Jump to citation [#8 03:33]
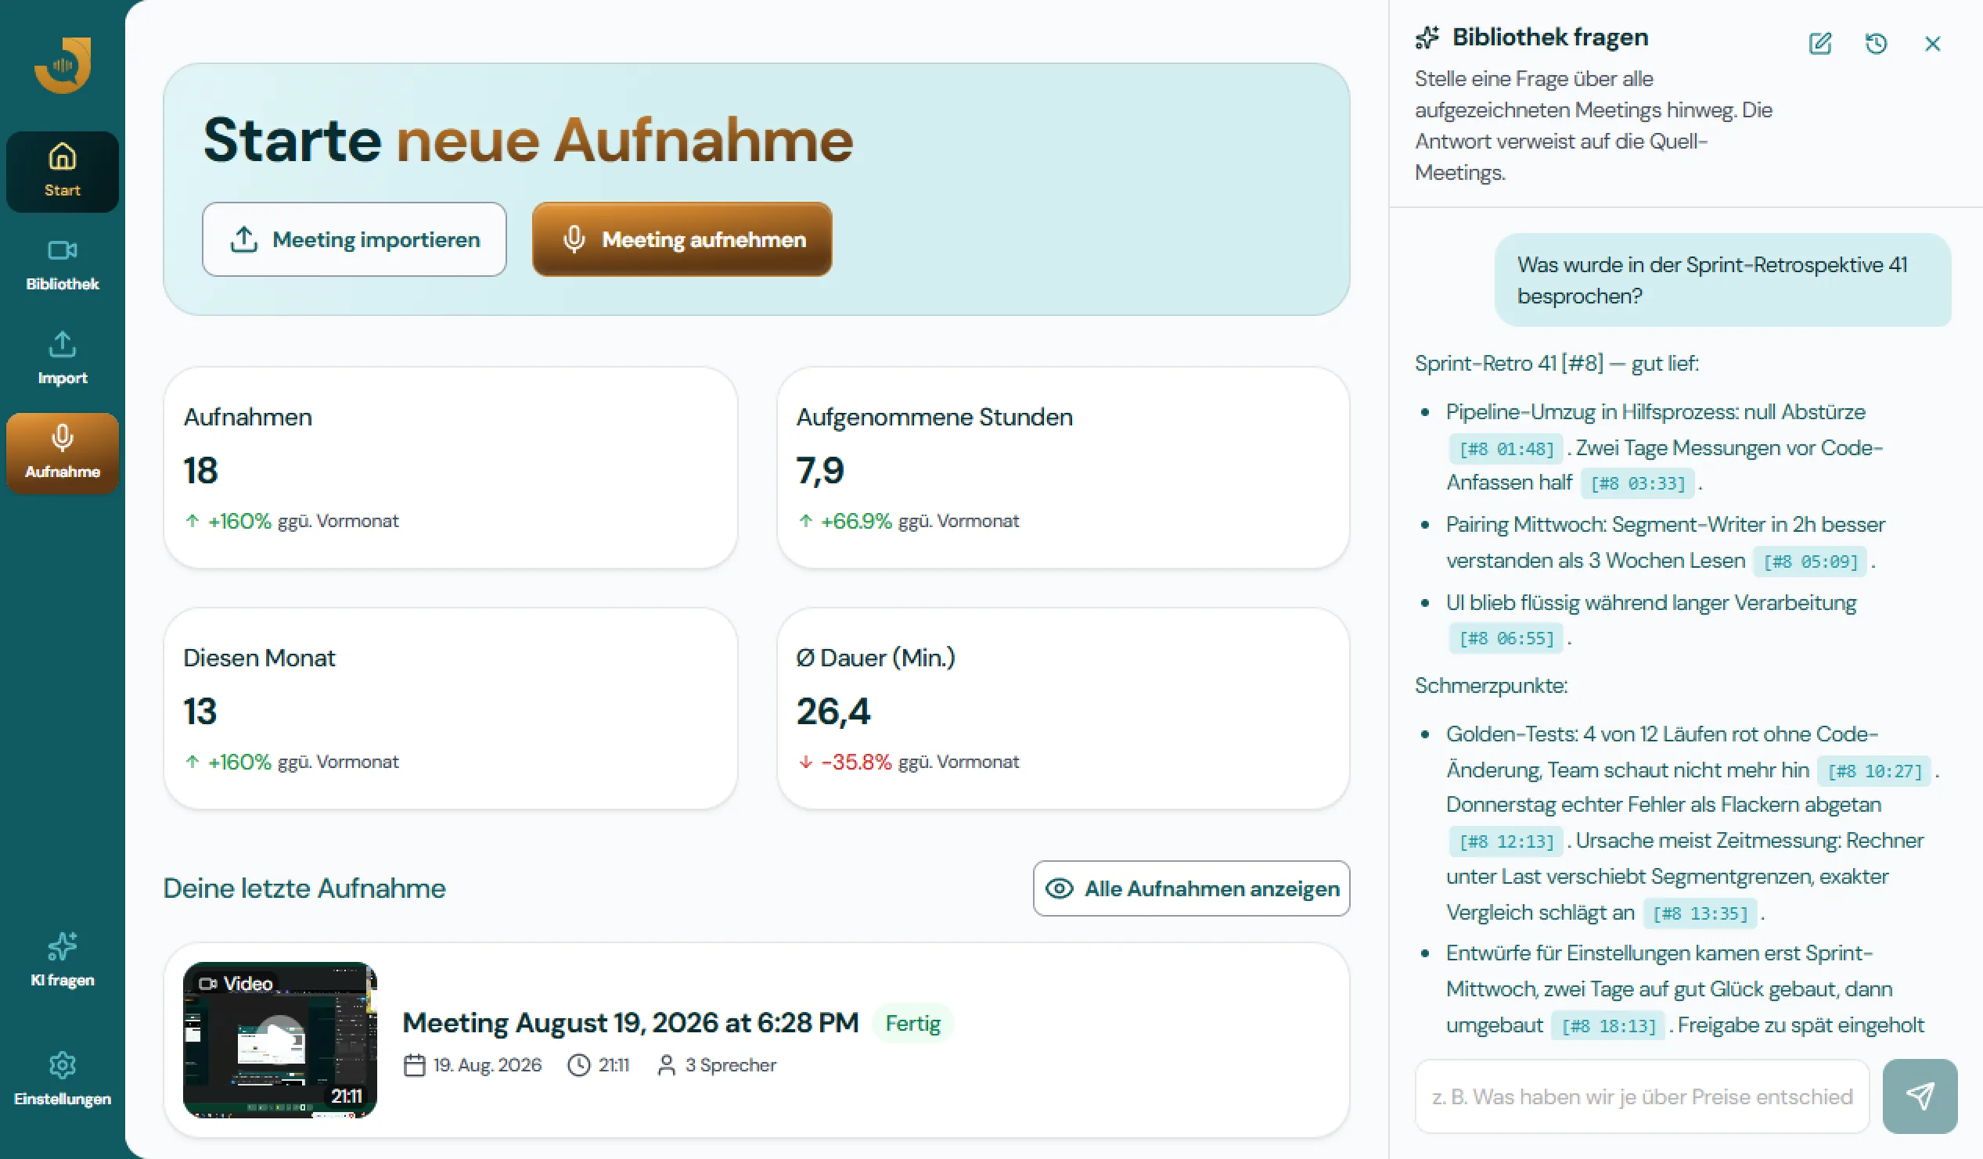The image size is (1983, 1159). click(1639, 483)
